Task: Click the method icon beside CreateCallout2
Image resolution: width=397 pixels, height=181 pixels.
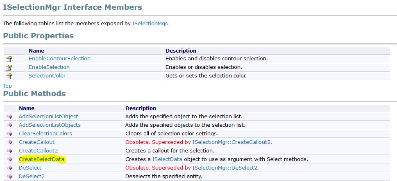Action: click(x=9, y=151)
